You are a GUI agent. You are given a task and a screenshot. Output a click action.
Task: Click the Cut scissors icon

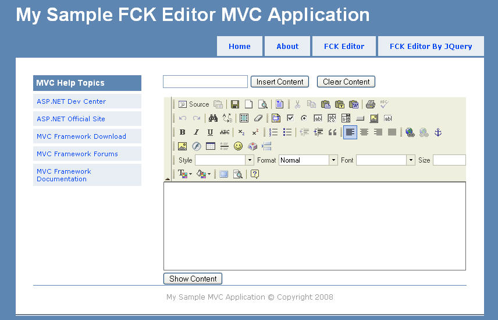(x=297, y=104)
